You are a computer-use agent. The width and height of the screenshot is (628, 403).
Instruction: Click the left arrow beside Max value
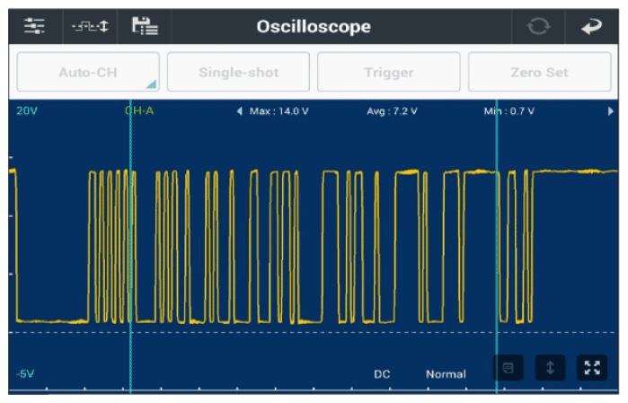(239, 111)
